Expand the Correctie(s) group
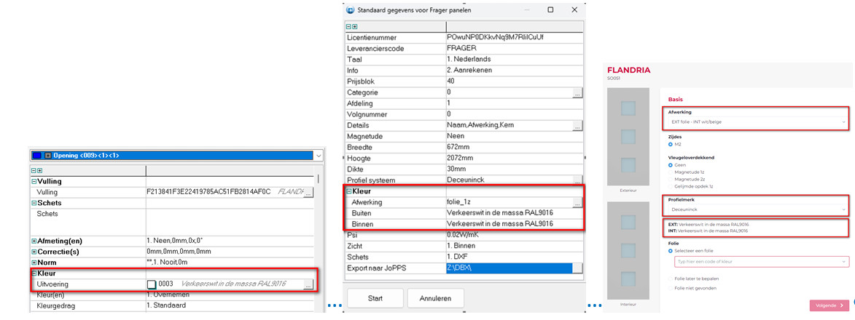Image resolution: width=855 pixels, height=320 pixels. (34, 252)
